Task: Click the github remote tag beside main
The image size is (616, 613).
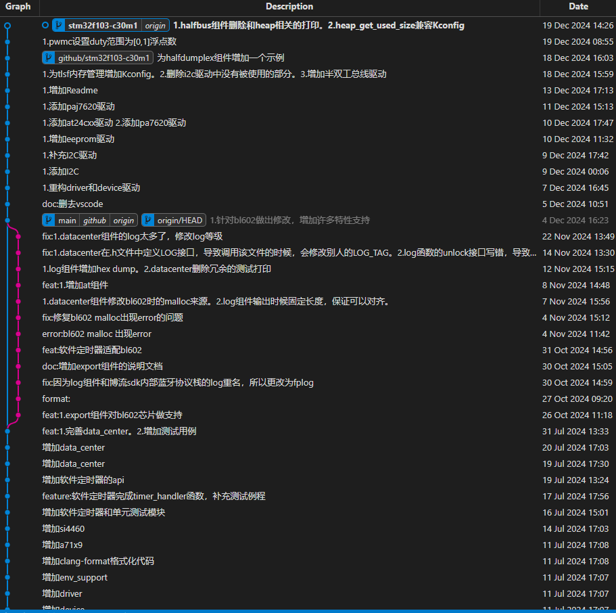Action: [x=95, y=220]
